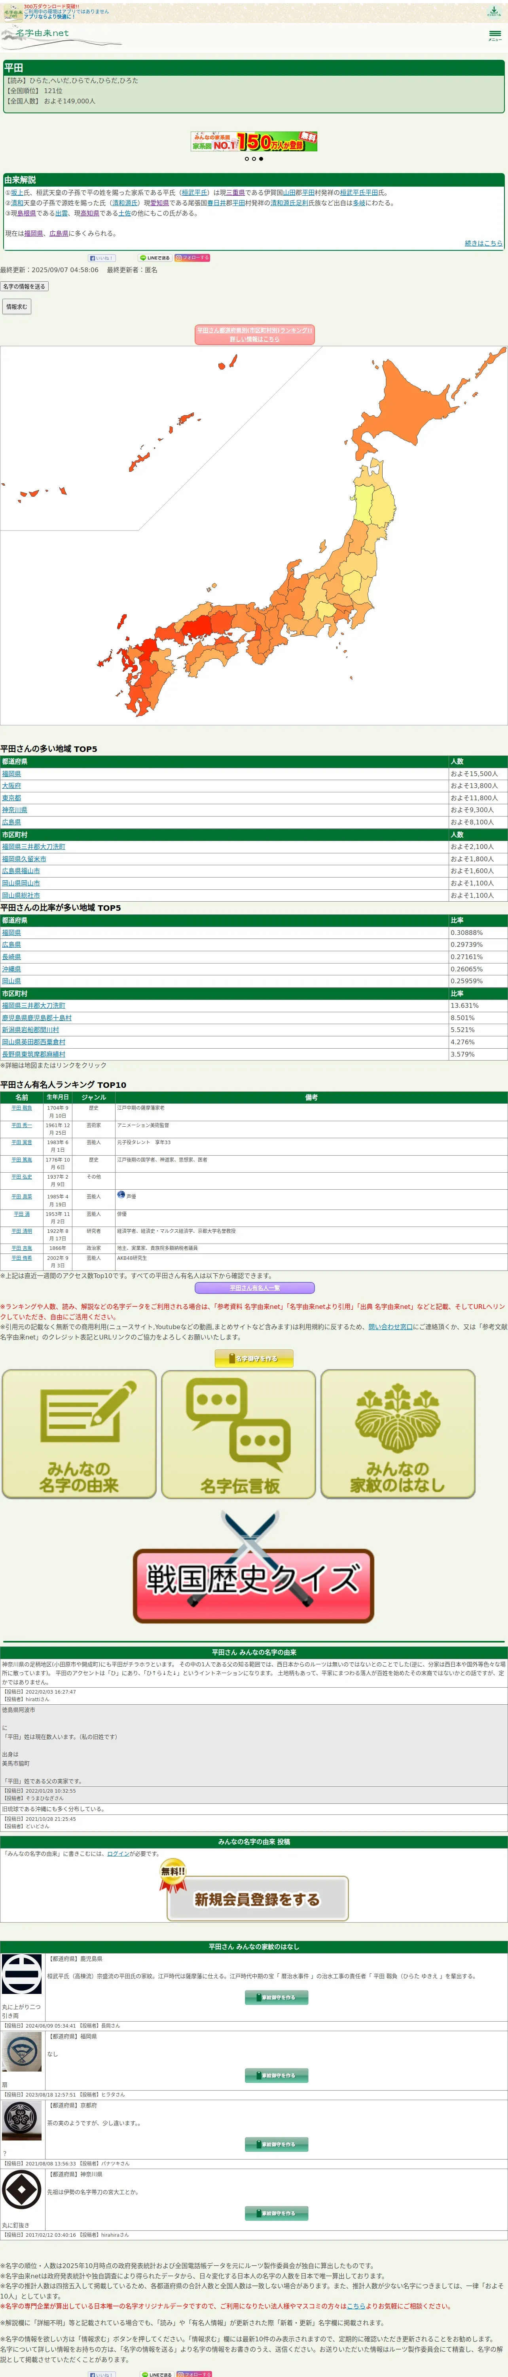
Task: Open 平田 清明 in the celebrity ranking
Action: (x=22, y=1231)
